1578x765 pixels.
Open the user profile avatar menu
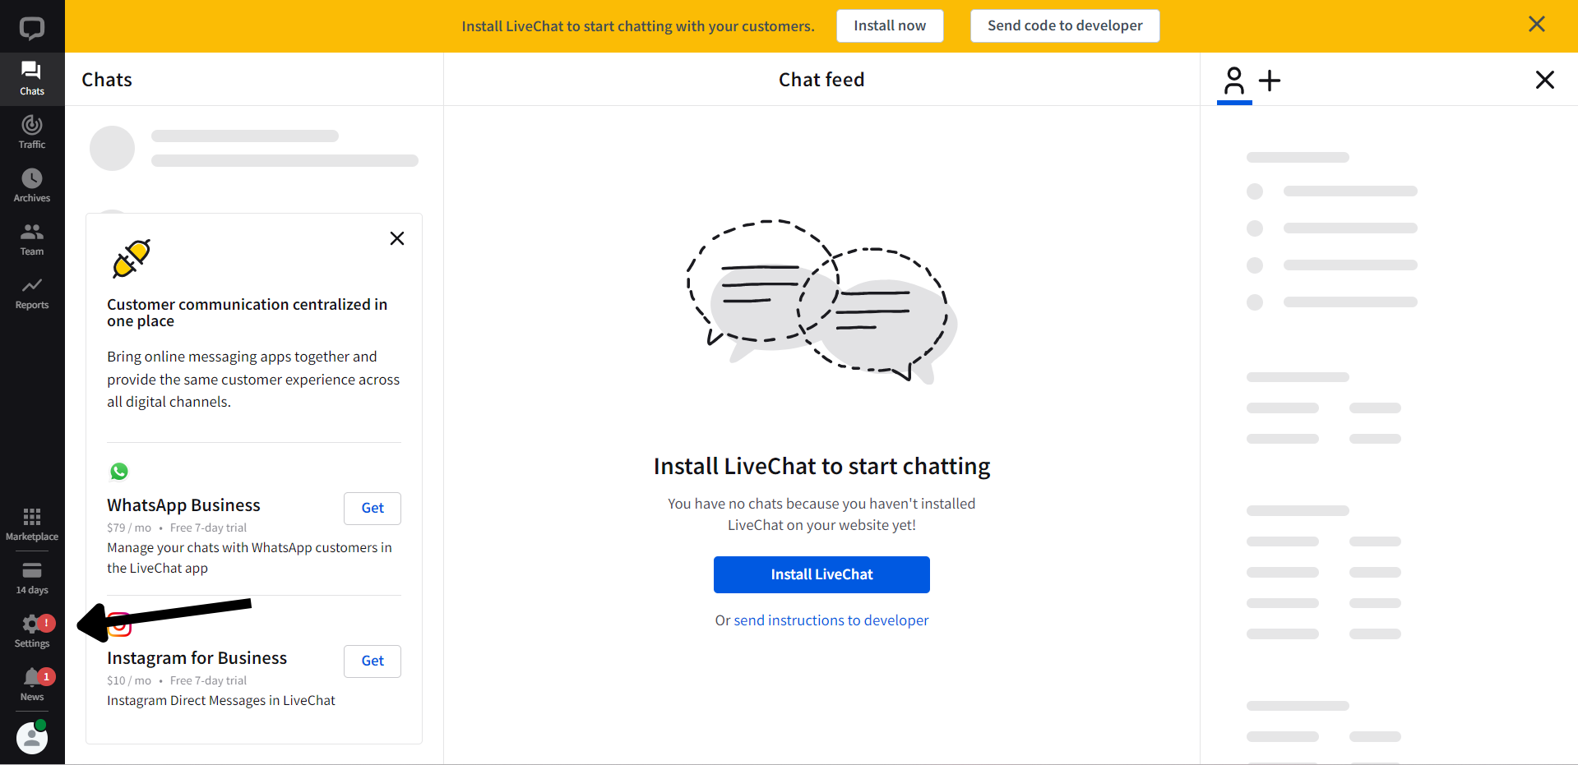(x=32, y=737)
